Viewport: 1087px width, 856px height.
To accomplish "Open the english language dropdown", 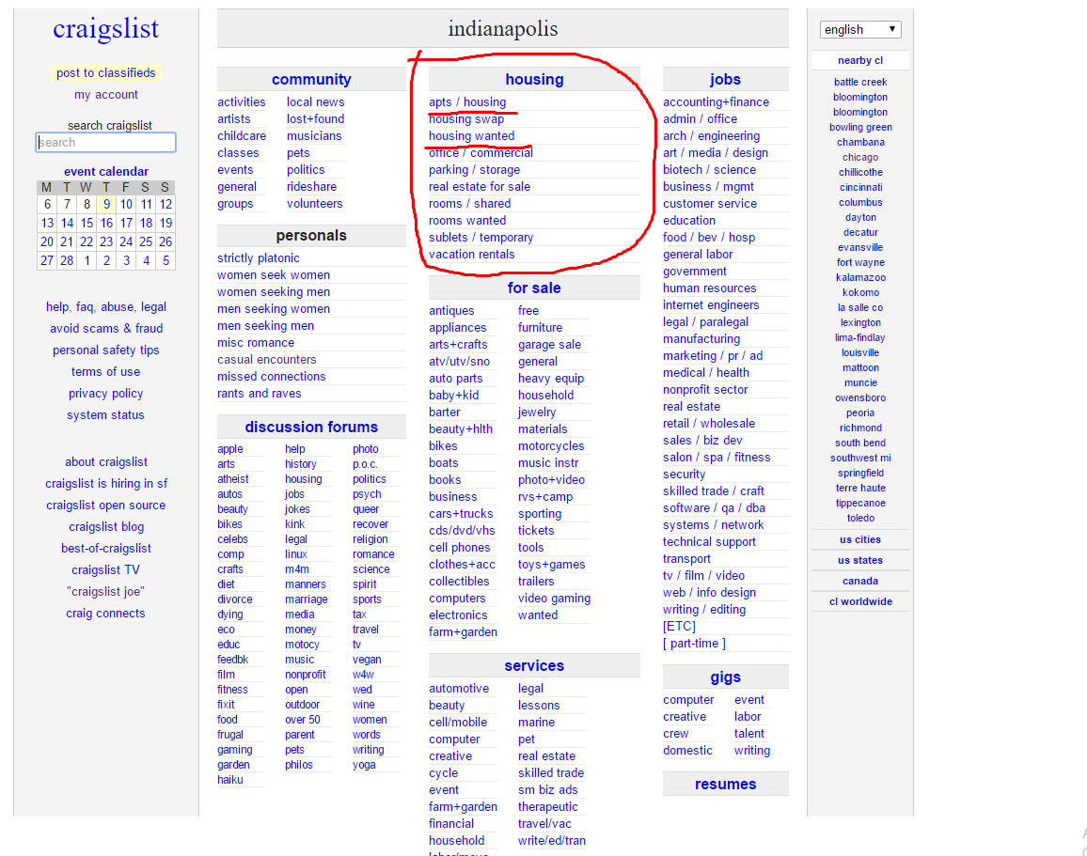I will tap(859, 30).
